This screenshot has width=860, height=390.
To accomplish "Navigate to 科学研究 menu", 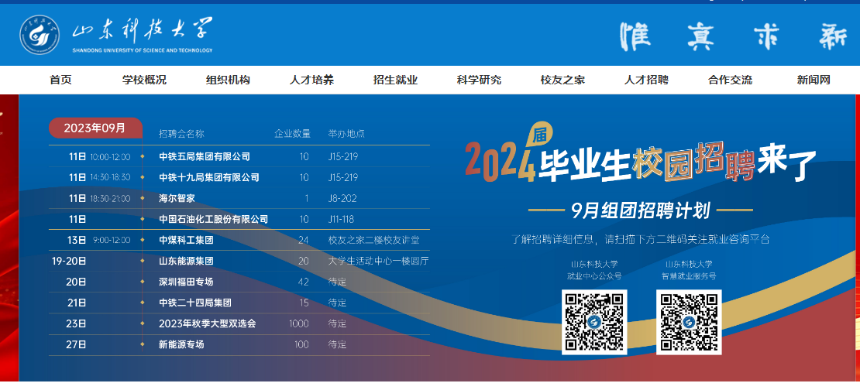I will (x=479, y=80).
